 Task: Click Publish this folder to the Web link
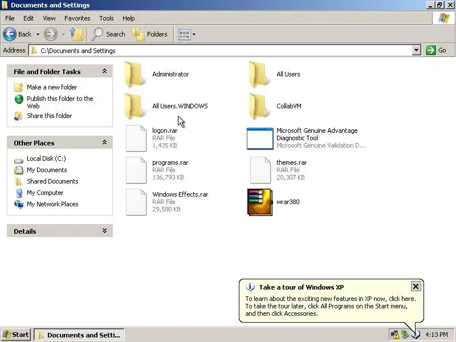pos(60,103)
